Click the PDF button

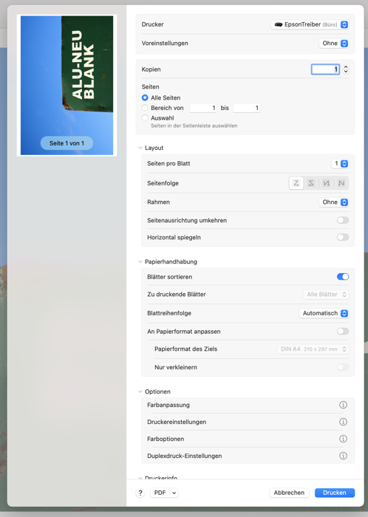160,493
